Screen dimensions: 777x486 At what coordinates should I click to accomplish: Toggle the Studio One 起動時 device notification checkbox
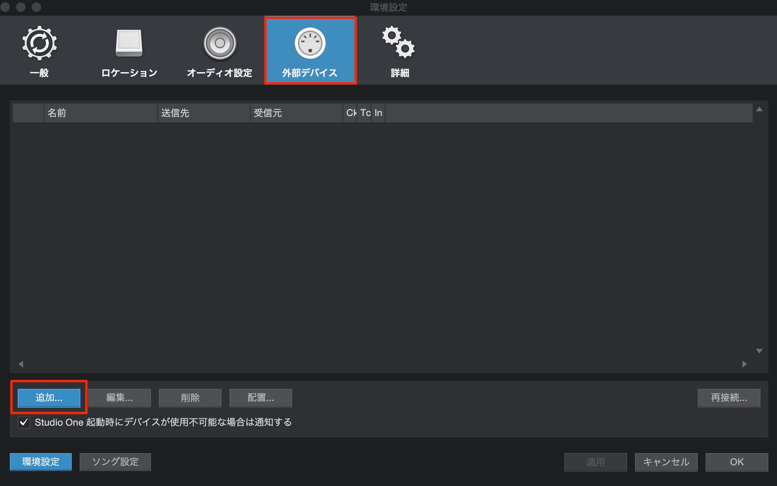pos(24,422)
